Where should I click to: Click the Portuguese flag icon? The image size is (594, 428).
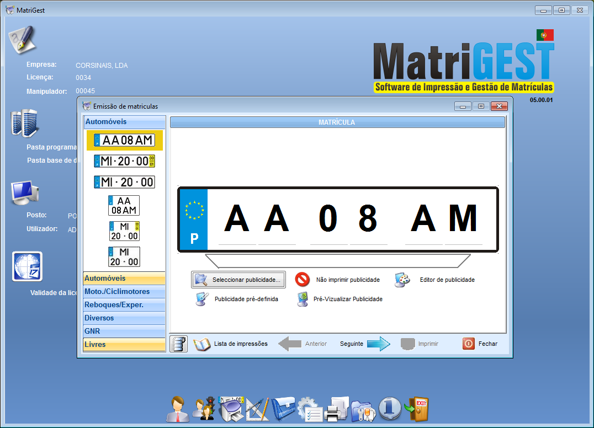pos(545,35)
